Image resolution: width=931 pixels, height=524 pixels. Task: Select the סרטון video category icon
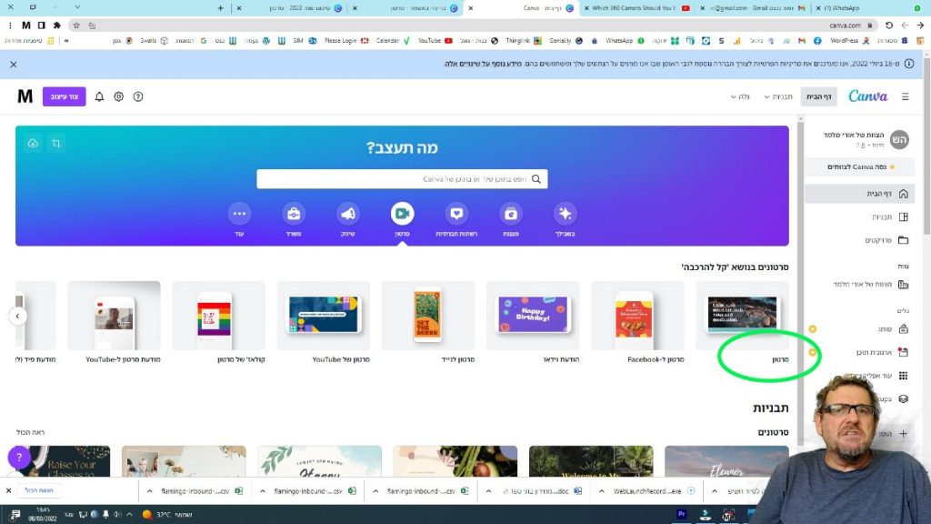pyautogui.click(x=402, y=213)
